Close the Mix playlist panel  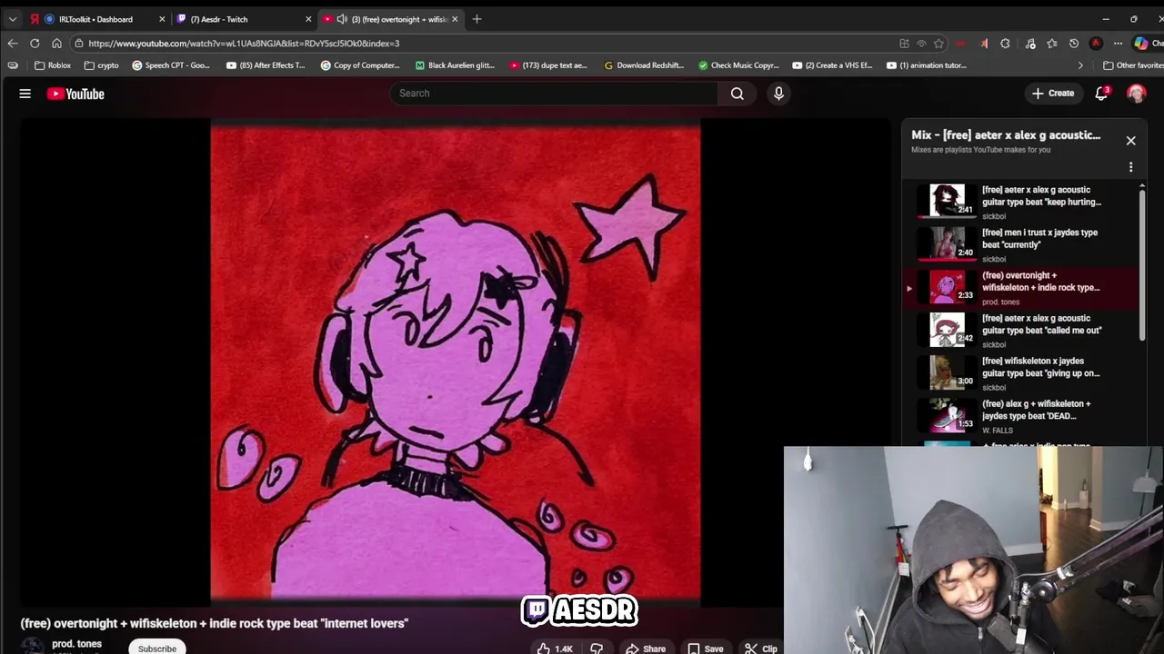[x=1130, y=141]
